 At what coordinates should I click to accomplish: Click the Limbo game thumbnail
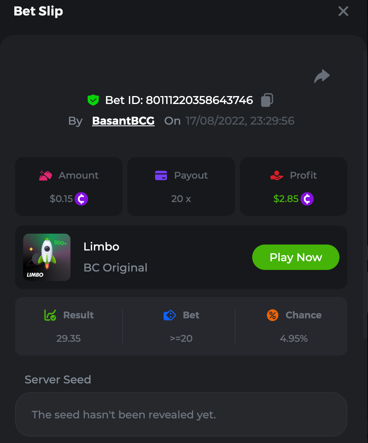pos(47,257)
